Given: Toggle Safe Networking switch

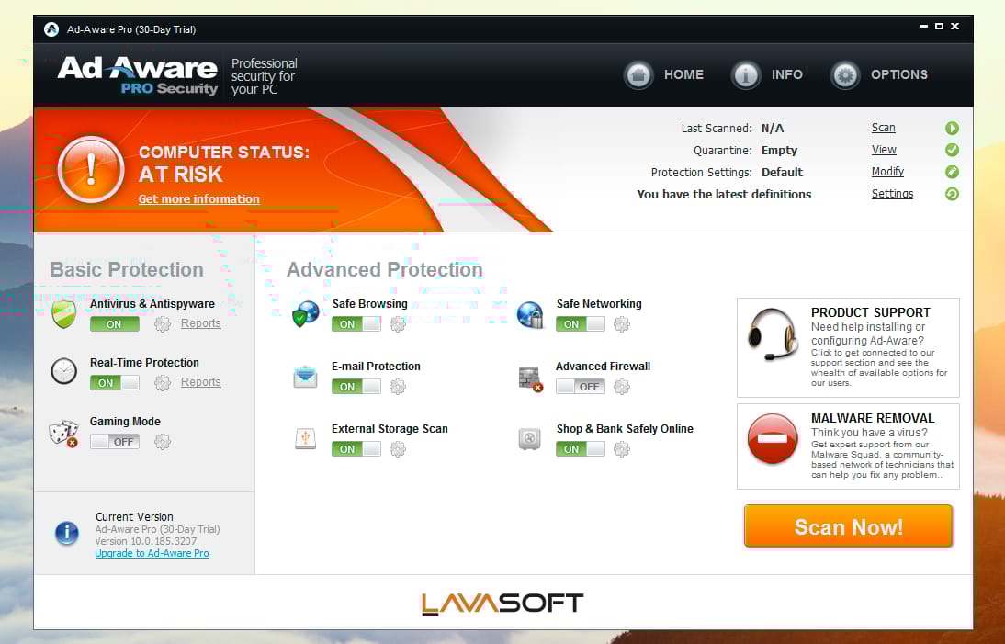Looking at the screenshot, I should pos(580,324).
